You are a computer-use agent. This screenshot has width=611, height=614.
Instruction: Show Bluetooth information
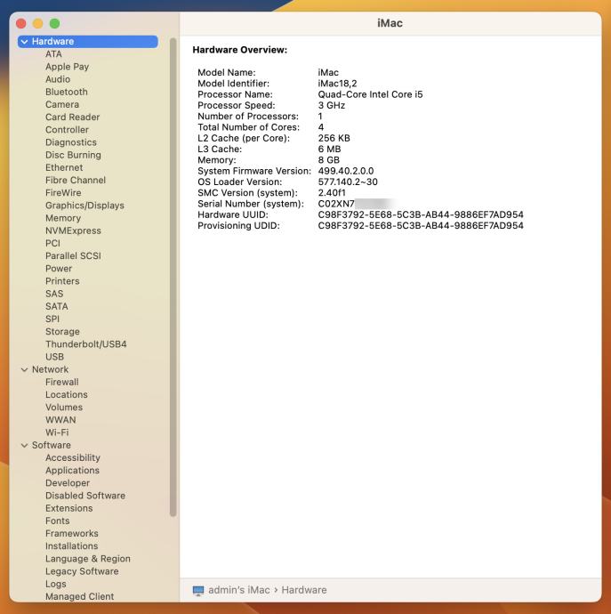pos(67,92)
